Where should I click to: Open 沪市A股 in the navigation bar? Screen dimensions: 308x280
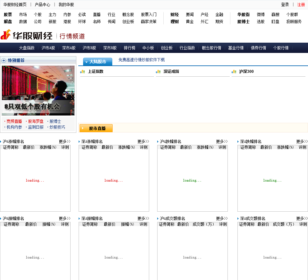[48, 48]
